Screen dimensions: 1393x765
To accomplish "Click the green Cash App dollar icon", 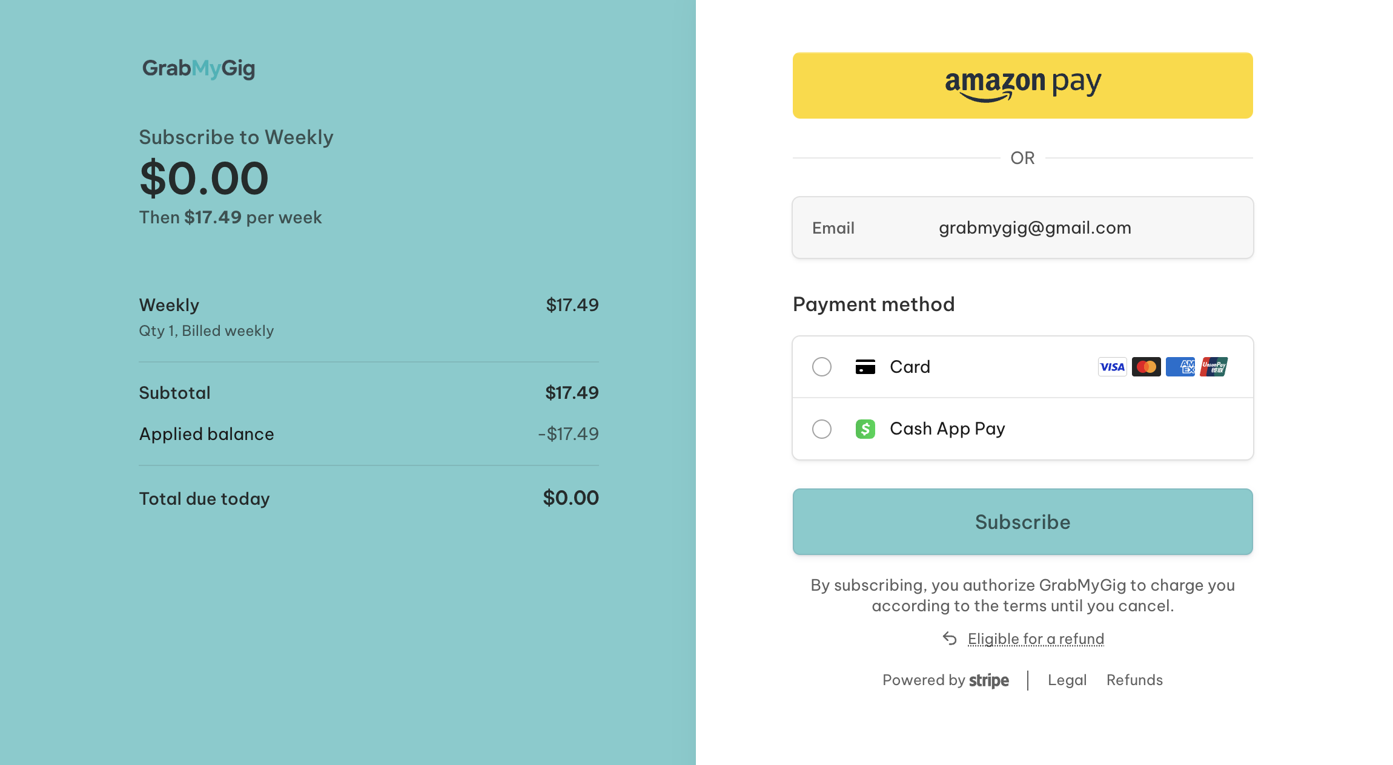I will coord(865,428).
